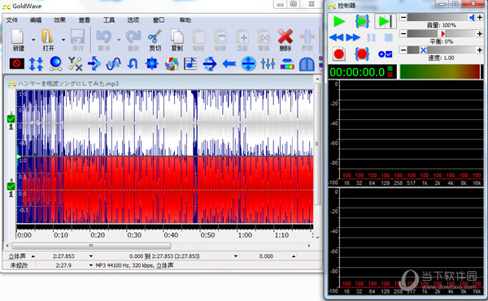Click the blue up-down arrows effect icon
Image resolution: width=488 pixels, height=301 pixels.
[36, 64]
